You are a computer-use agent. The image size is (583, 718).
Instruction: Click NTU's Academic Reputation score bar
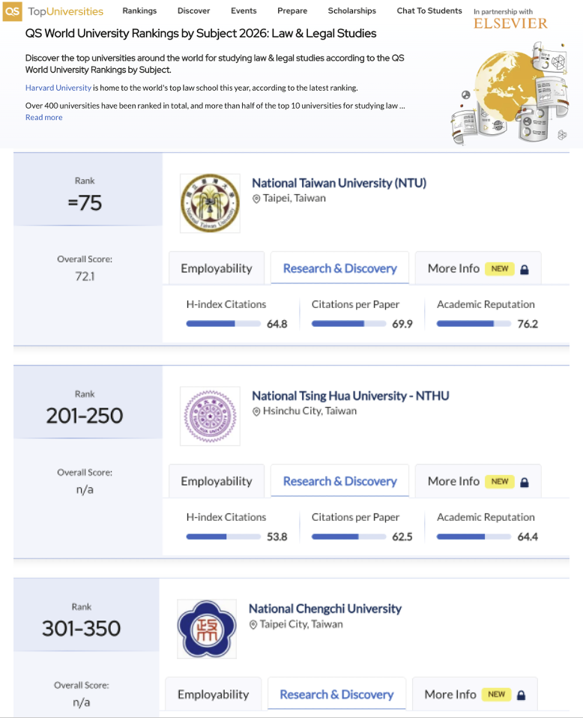tap(474, 324)
